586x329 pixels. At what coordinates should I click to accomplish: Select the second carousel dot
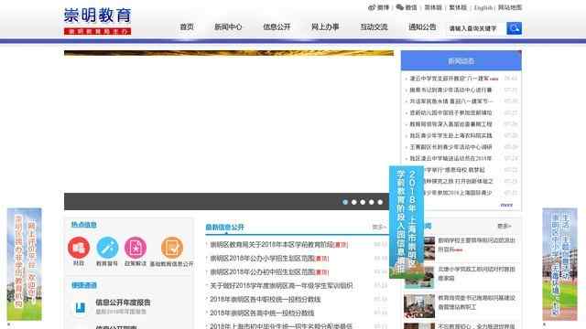tap(354, 202)
